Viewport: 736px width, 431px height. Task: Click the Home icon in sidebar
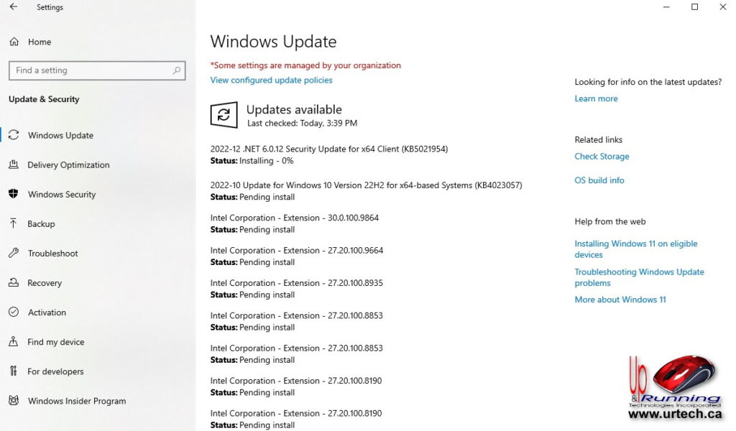click(14, 42)
